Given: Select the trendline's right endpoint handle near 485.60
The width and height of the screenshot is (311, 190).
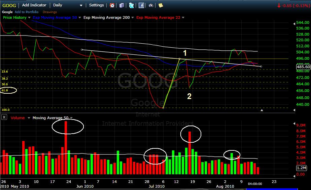Looking at the screenshot, I should (x=261, y=66).
